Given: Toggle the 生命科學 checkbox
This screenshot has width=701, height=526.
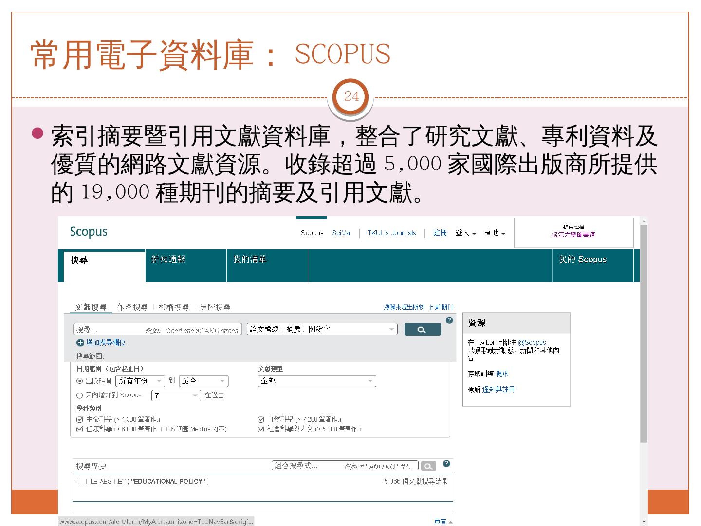Looking at the screenshot, I should [x=80, y=419].
